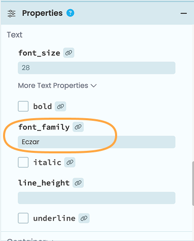Click the font_family property label
Screen dimensions: 194x241
44,127
